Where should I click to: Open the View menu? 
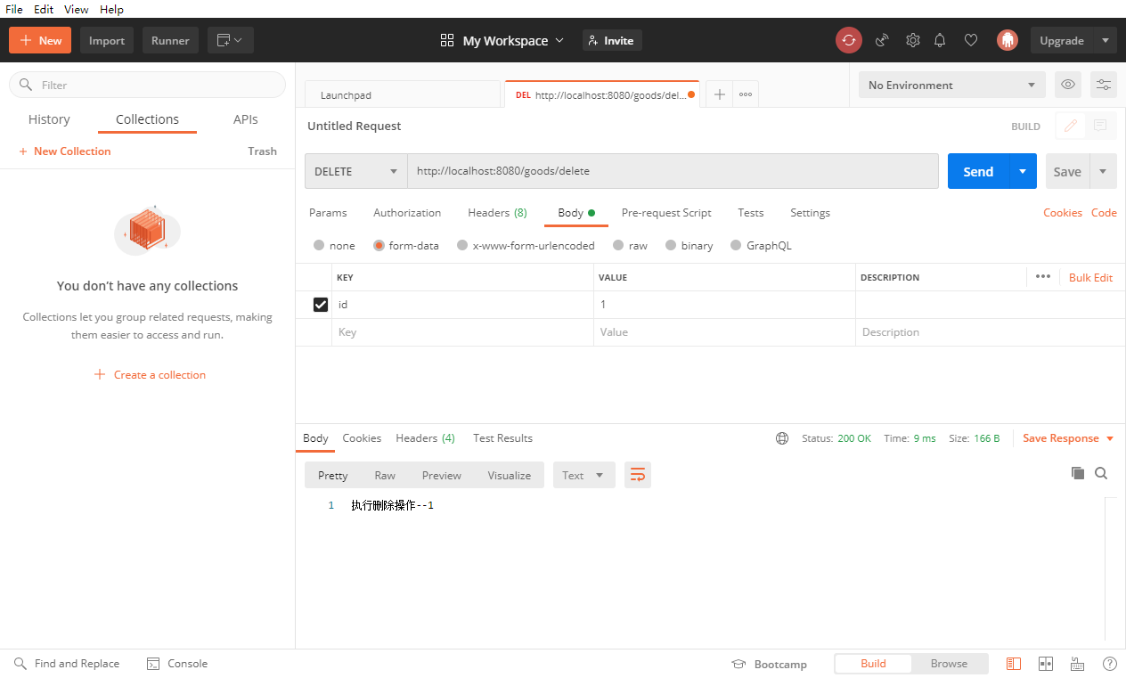click(77, 9)
